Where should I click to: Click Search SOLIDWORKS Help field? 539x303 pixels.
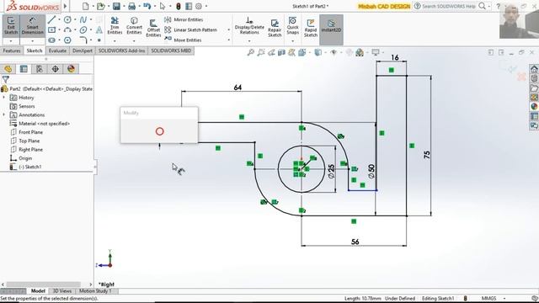[x=448, y=6]
